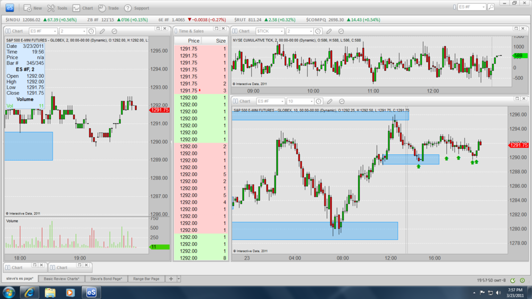Click the 1291.75 price marker on the 2-minute chart
532x299 pixels.
[x=159, y=110]
